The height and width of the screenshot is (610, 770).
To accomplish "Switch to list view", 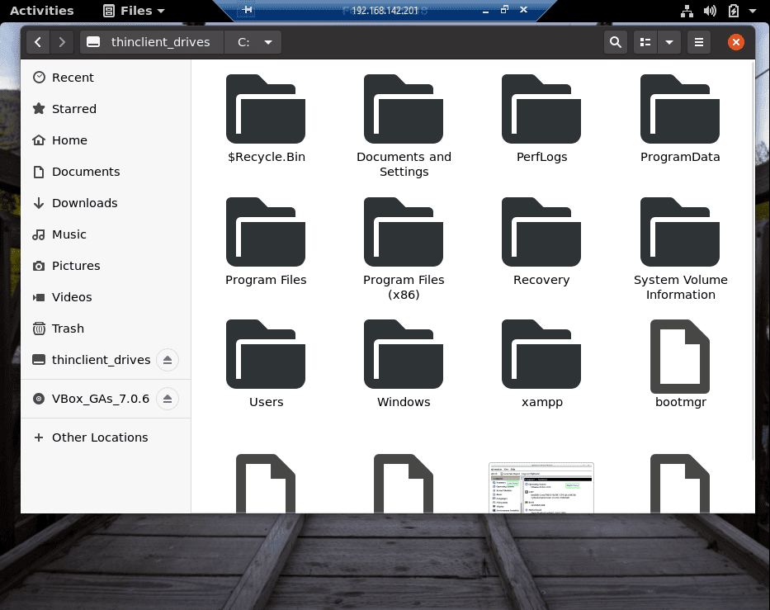I will coord(645,42).
